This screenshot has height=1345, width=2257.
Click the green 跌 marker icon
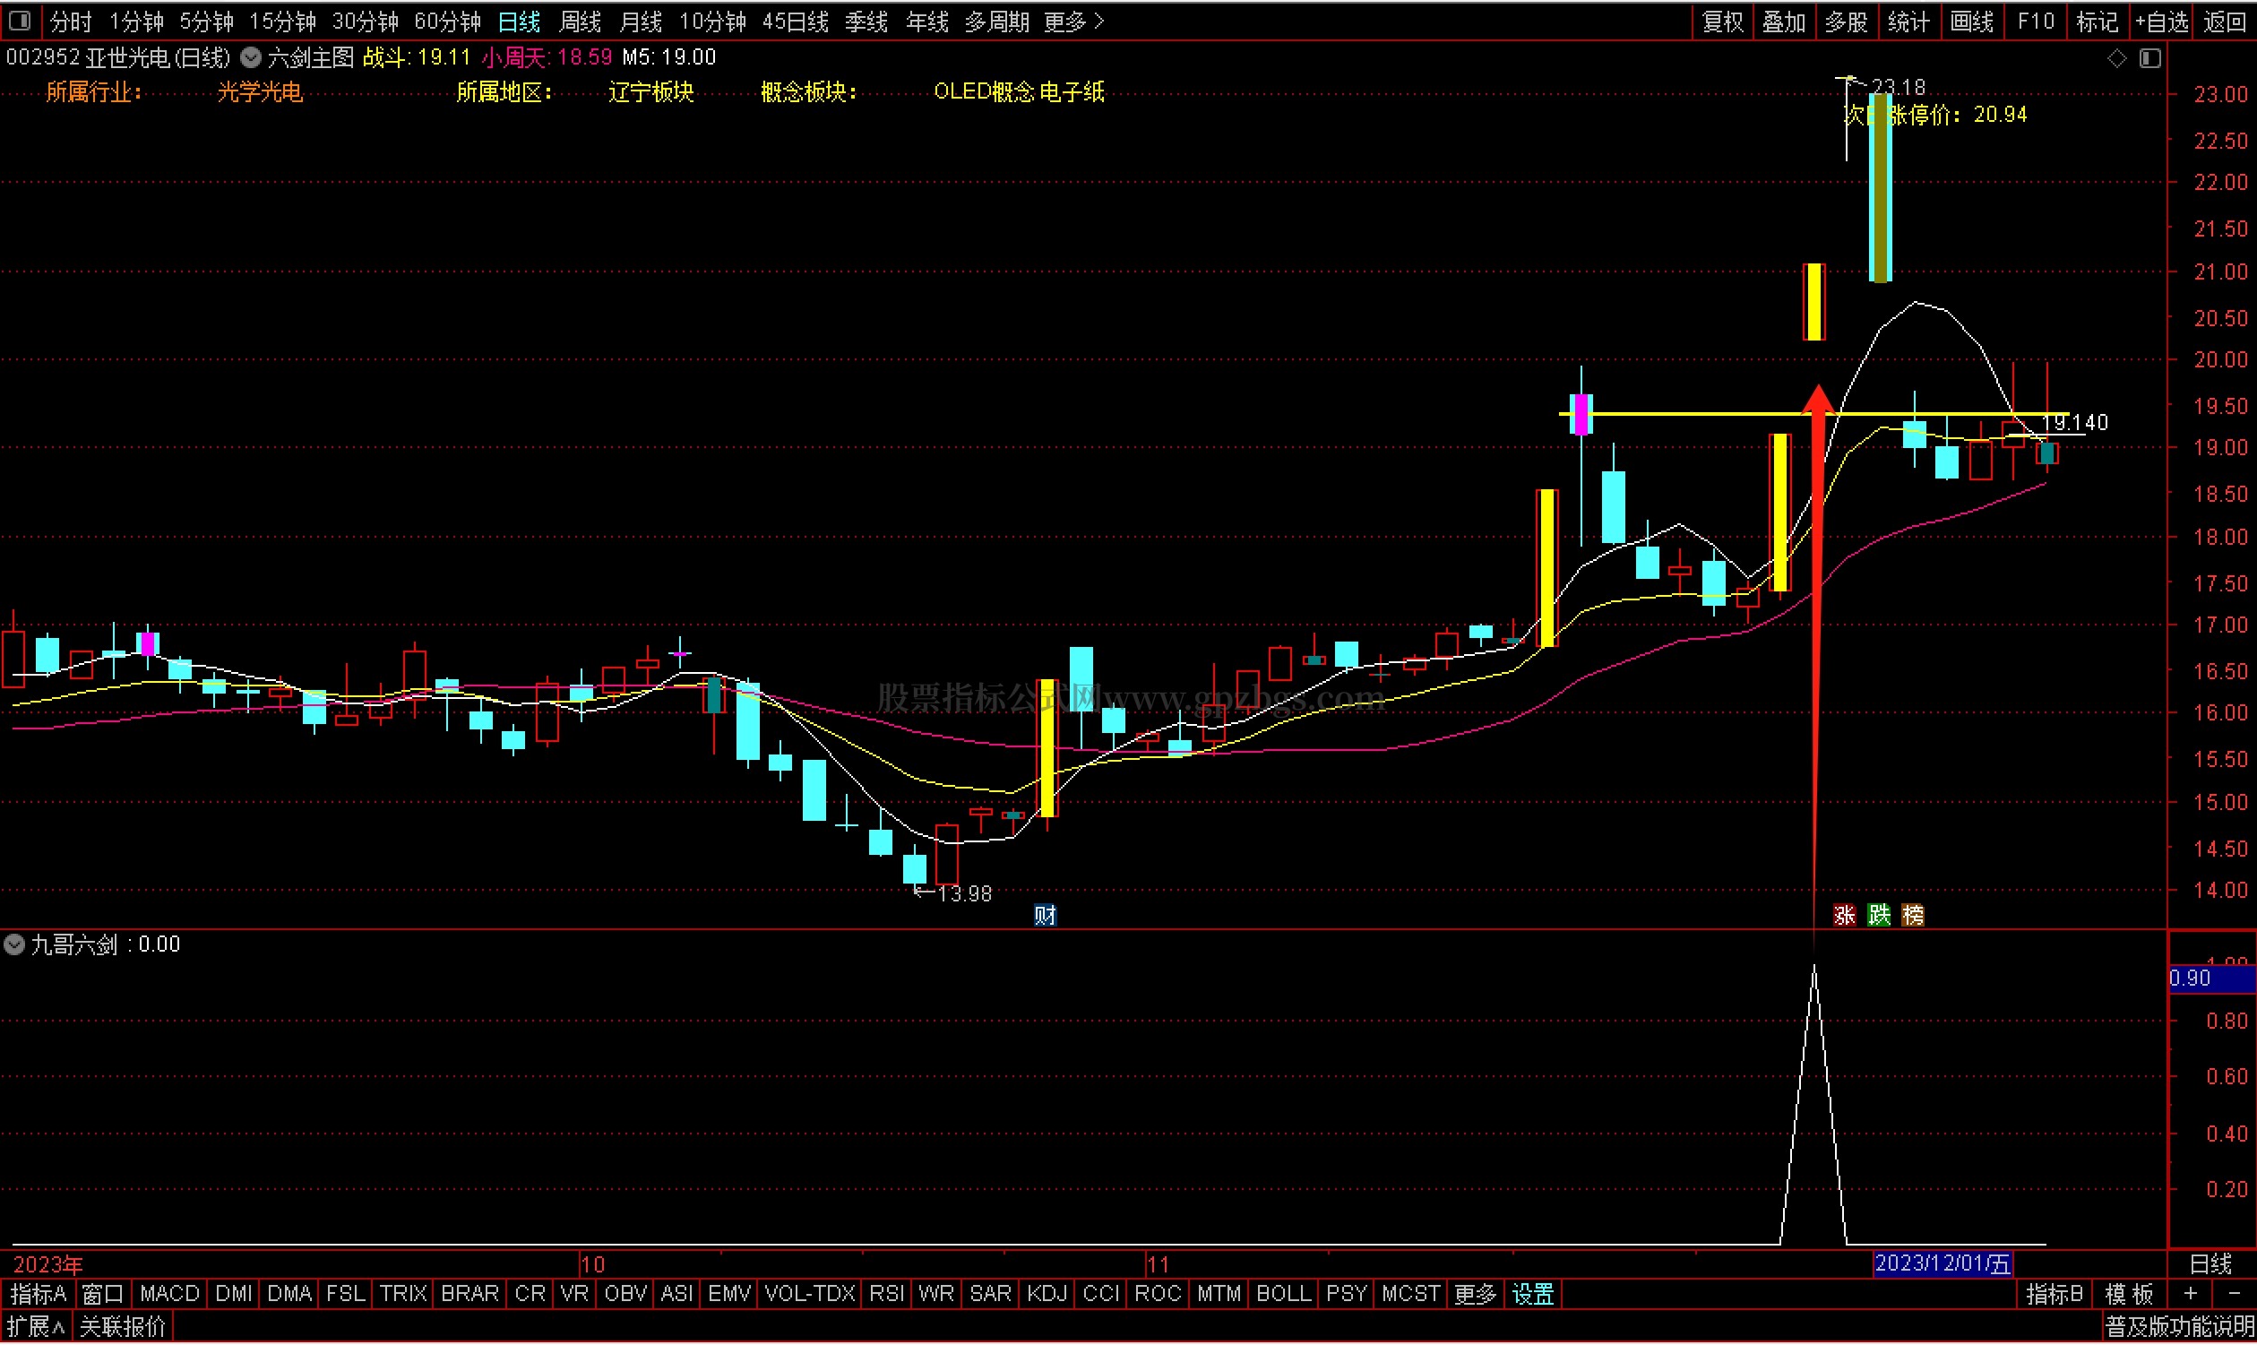pyautogui.click(x=1878, y=916)
